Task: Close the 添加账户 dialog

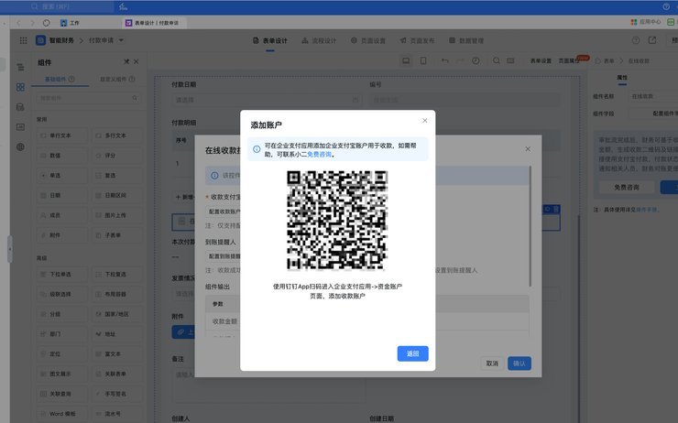Action: pyautogui.click(x=424, y=121)
